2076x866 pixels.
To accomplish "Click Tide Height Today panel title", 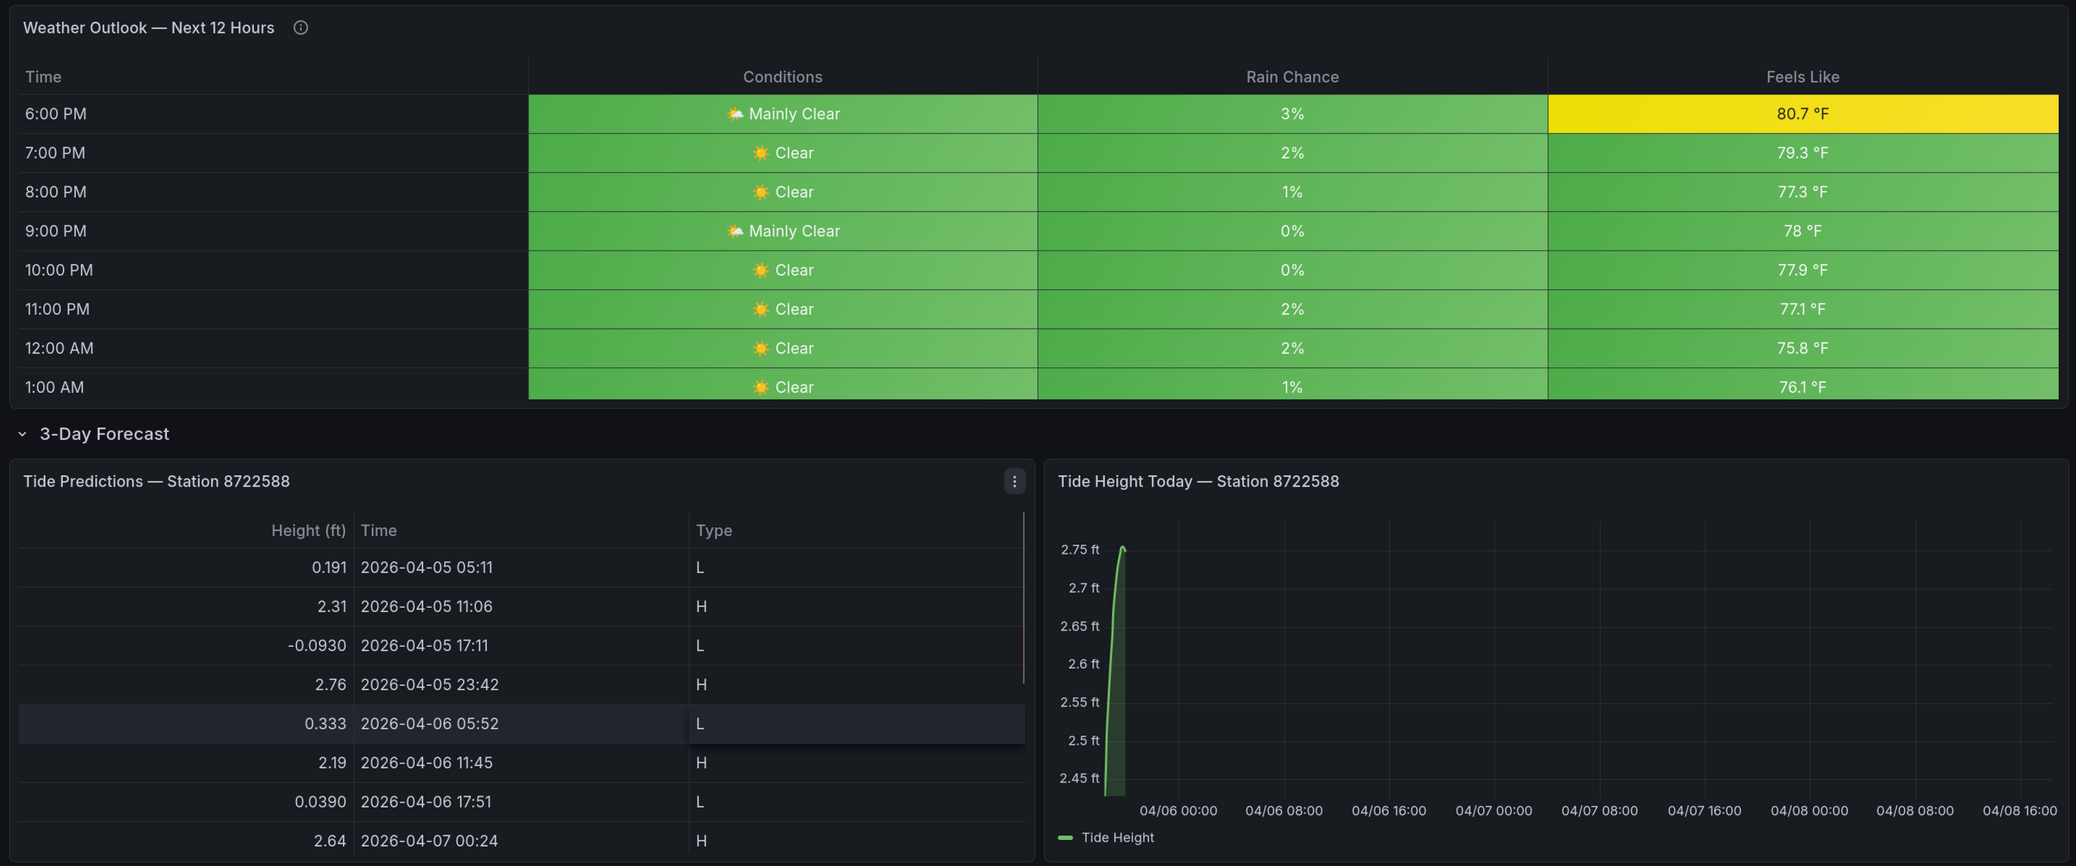I will coord(1198,481).
